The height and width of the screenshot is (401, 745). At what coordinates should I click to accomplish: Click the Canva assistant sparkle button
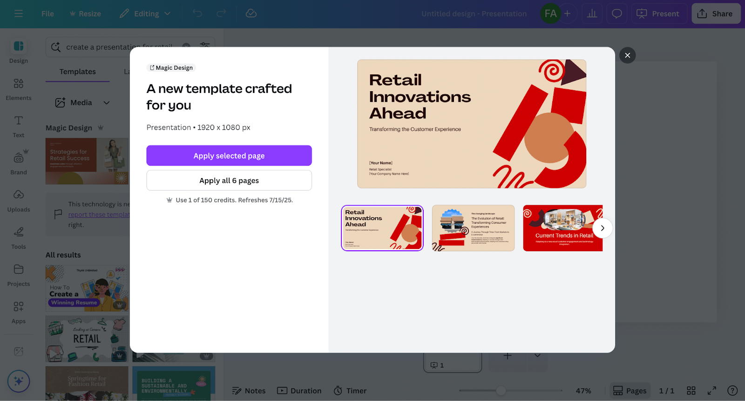coord(19,381)
